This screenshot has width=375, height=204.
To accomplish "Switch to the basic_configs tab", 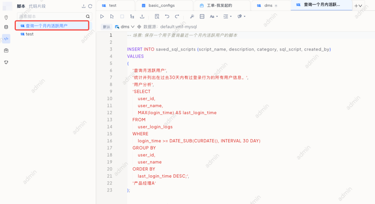I will [x=165, y=5].
